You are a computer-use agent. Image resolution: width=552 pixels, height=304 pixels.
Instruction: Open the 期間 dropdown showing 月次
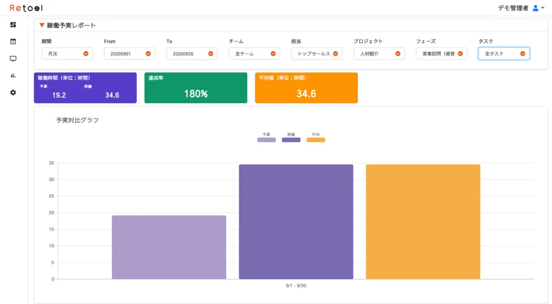tap(67, 54)
